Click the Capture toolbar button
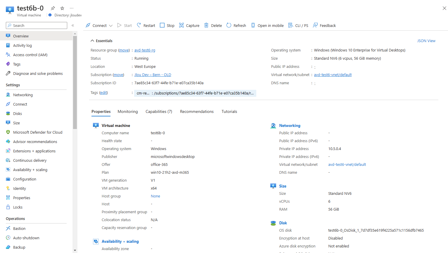Viewport: 448px width, 253px height. pyautogui.click(x=189, y=25)
